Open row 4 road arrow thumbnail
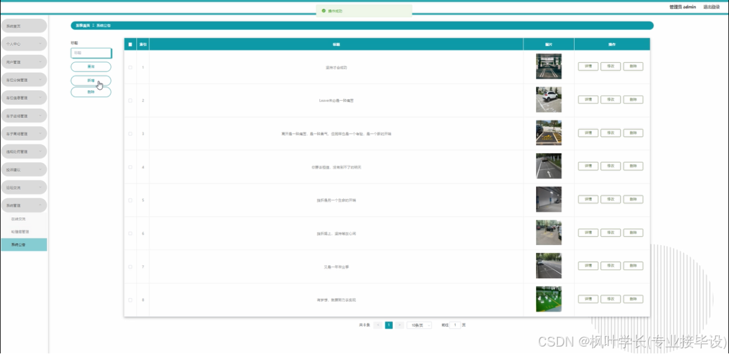The height and width of the screenshot is (354, 729). (548, 166)
